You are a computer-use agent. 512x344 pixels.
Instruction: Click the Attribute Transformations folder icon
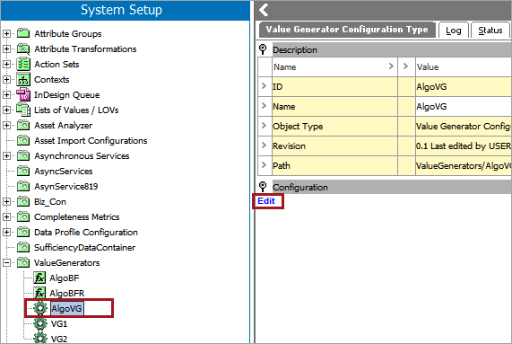pyautogui.click(x=23, y=49)
